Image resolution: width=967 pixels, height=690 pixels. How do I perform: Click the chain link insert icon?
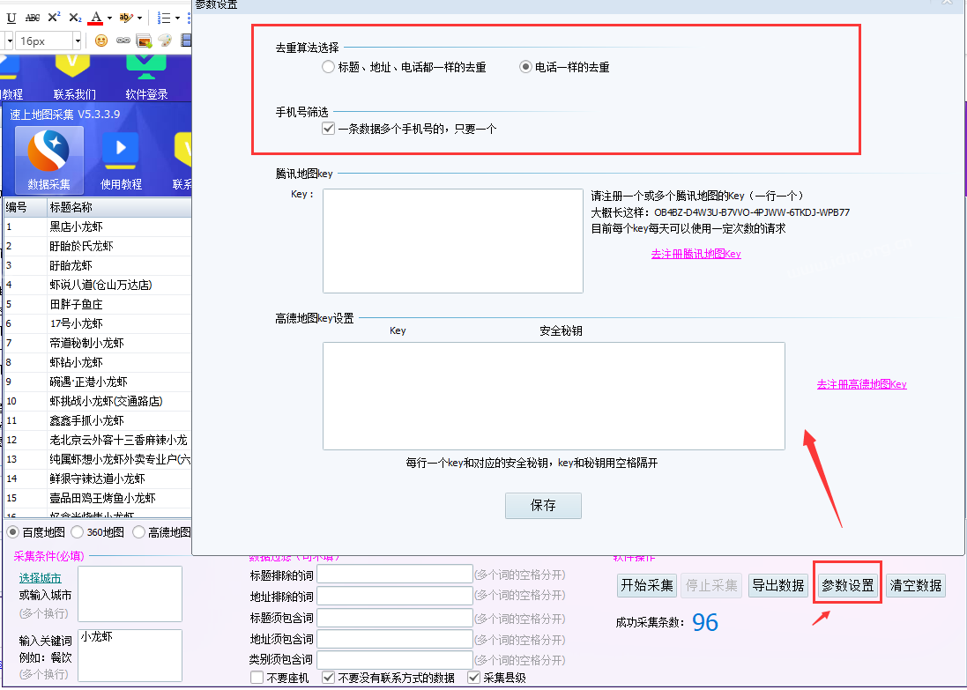[123, 41]
